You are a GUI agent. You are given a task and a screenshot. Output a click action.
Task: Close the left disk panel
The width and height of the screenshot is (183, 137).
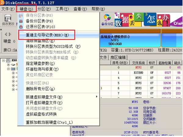click(x=1, y=30)
